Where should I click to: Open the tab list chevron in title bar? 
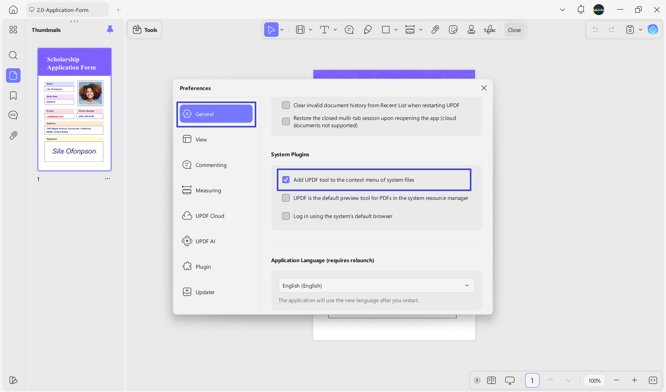(562, 10)
